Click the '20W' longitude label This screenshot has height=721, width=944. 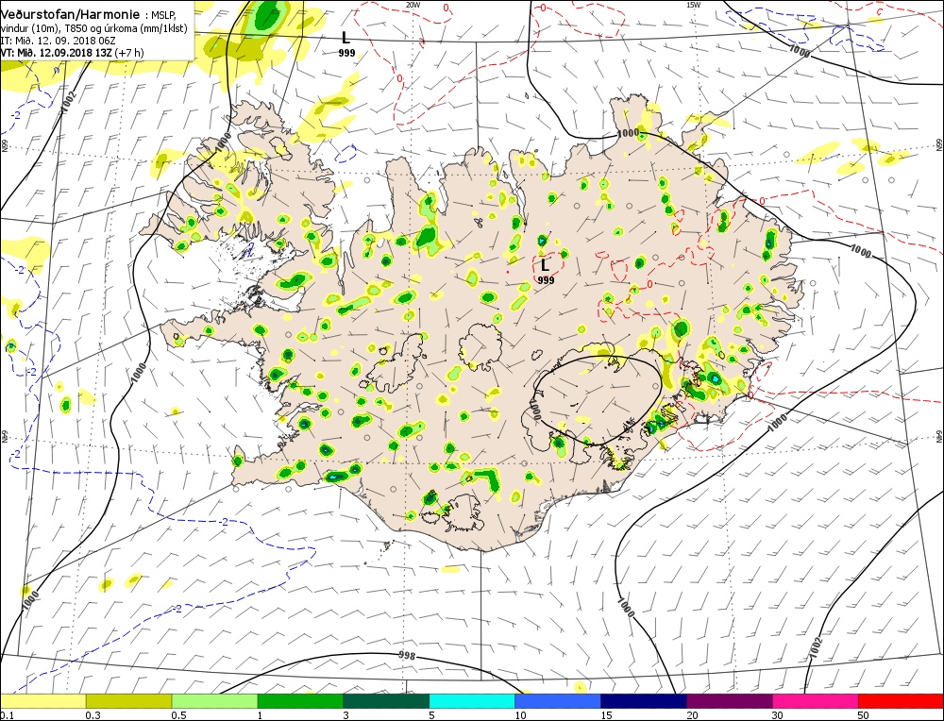(413, 5)
